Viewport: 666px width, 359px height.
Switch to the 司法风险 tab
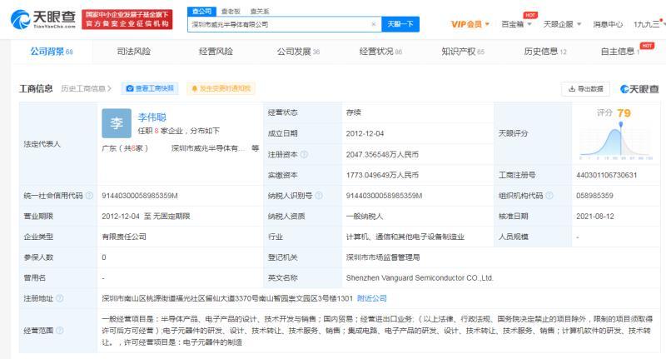click(134, 52)
